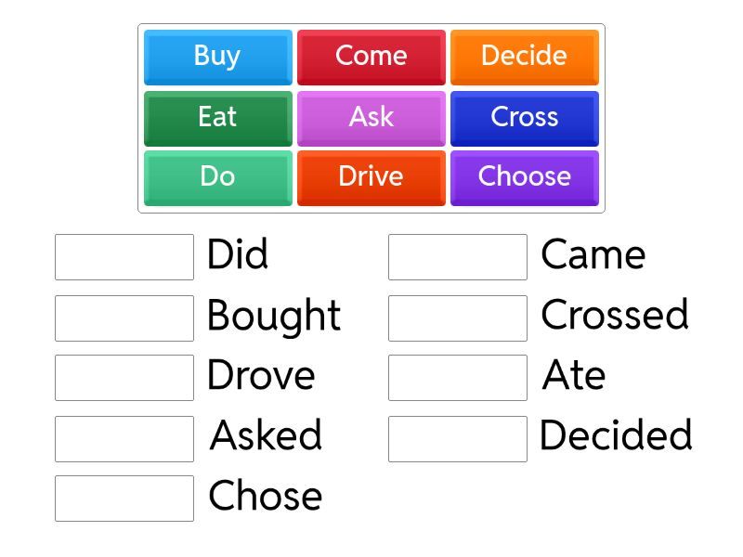
Task: Click the blue Buy word tile
Action: tap(217, 57)
